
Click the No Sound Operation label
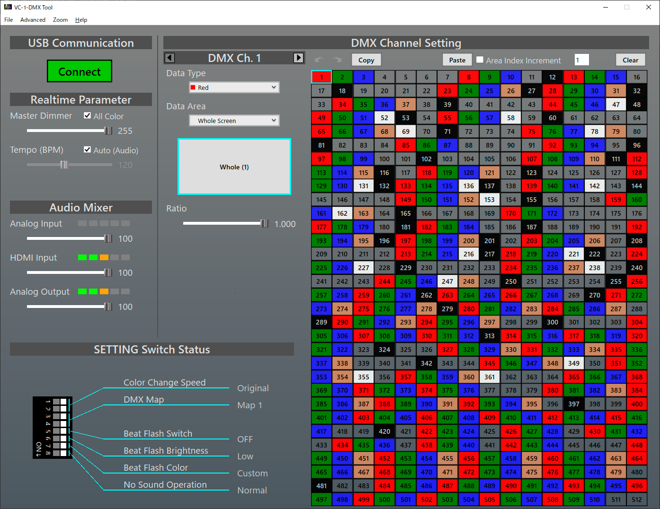[x=165, y=484]
